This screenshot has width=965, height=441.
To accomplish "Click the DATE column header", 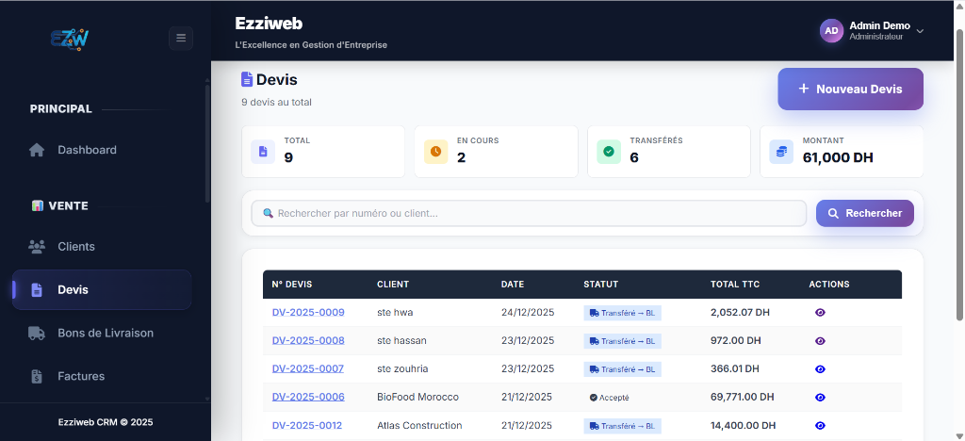I will tap(513, 285).
